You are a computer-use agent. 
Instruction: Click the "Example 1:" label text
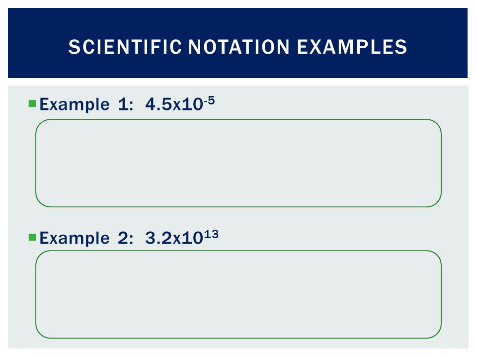tap(86, 105)
